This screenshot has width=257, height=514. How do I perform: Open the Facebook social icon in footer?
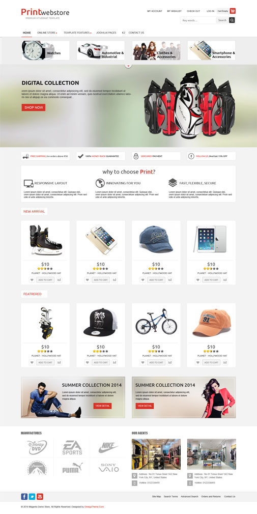click(24, 496)
